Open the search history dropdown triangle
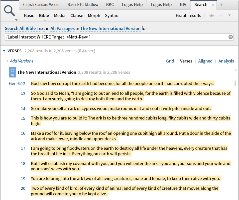 229,15
